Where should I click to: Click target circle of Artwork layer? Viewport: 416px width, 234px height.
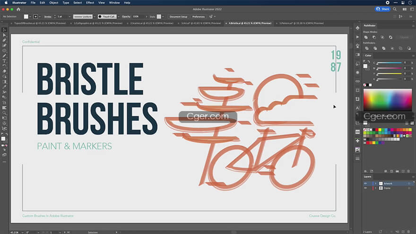tap(409, 183)
